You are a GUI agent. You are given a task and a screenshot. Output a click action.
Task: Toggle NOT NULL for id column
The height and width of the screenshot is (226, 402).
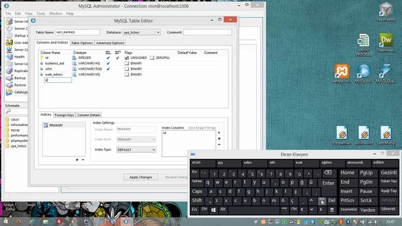point(108,58)
